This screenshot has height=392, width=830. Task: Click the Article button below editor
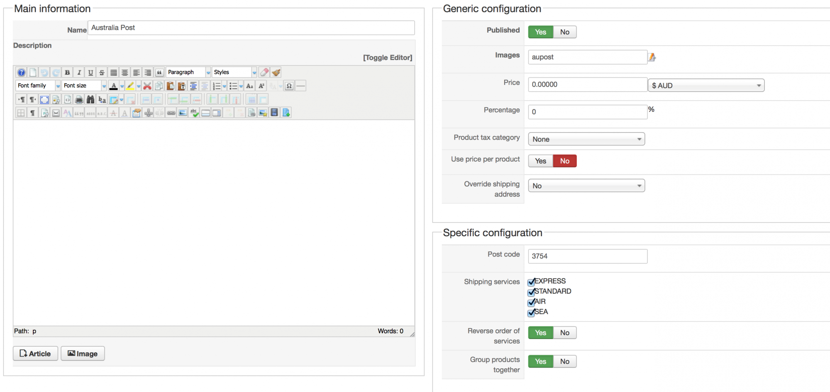[35, 353]
